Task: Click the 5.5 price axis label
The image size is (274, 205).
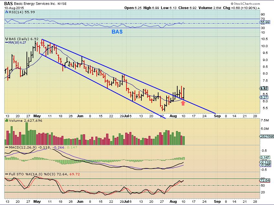Action: point(265,108)
